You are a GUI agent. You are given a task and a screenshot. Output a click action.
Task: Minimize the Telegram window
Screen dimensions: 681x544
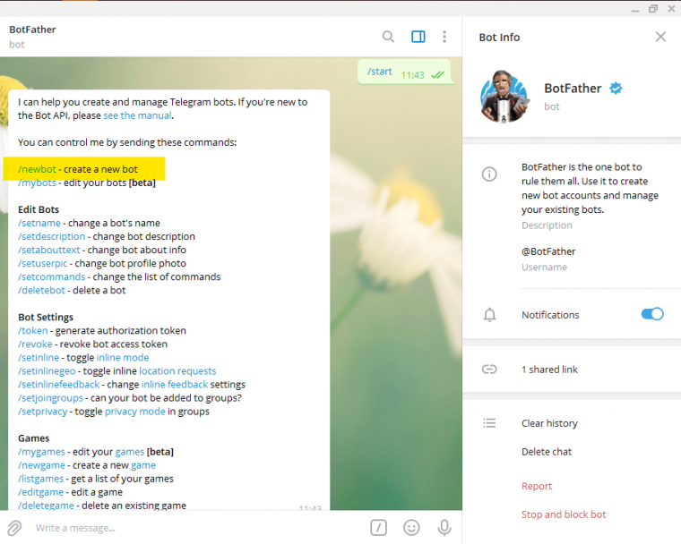point(635,9)
